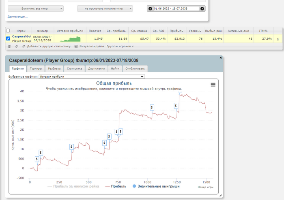Viewport: 284px width, 200px height.
Task: Sort by Фильтр column header
Action: click(x=42, y=31)
